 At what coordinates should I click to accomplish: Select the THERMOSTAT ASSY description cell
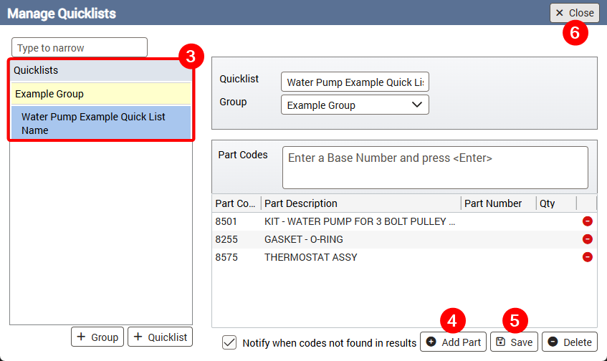coord(360,257)
